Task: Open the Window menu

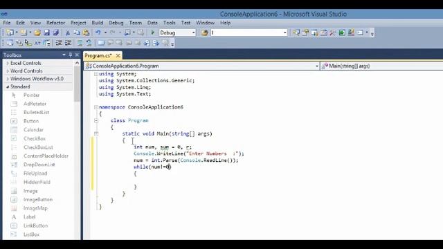Action: point(205,23)
